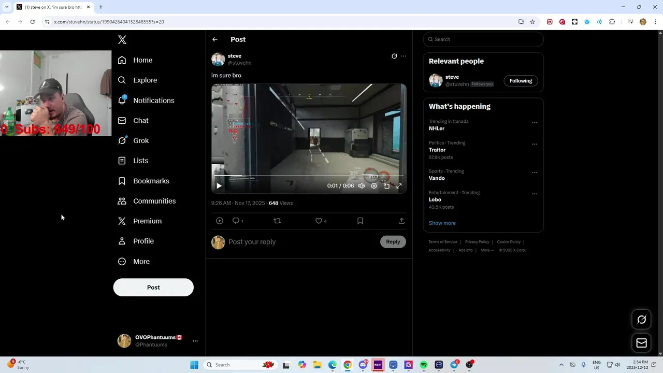663x373 pixels.
Task: Expand the More menu in sidebar
Action: (x=134, y=262)
